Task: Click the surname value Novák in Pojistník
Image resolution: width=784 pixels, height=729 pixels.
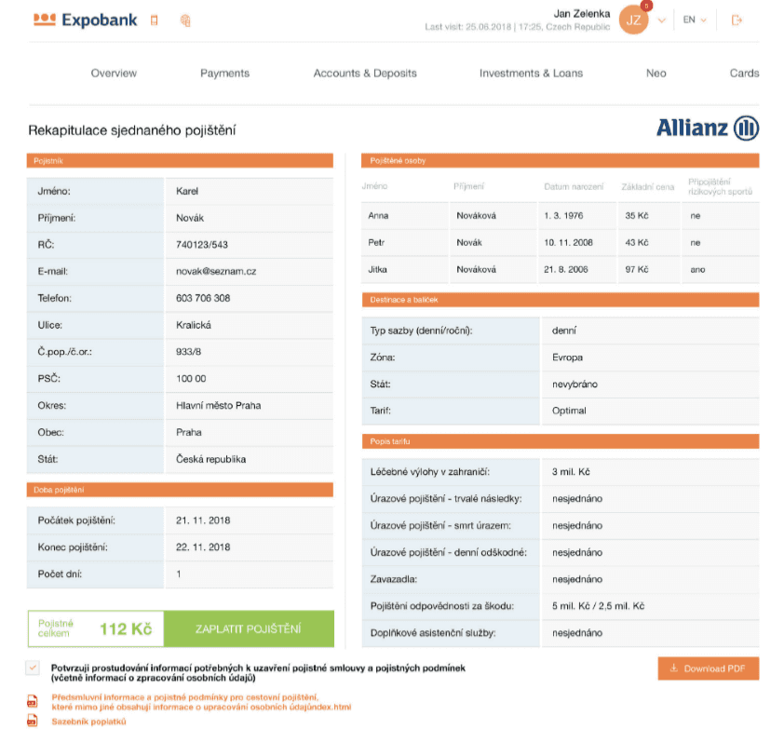Action: click(x=190, y=218)
